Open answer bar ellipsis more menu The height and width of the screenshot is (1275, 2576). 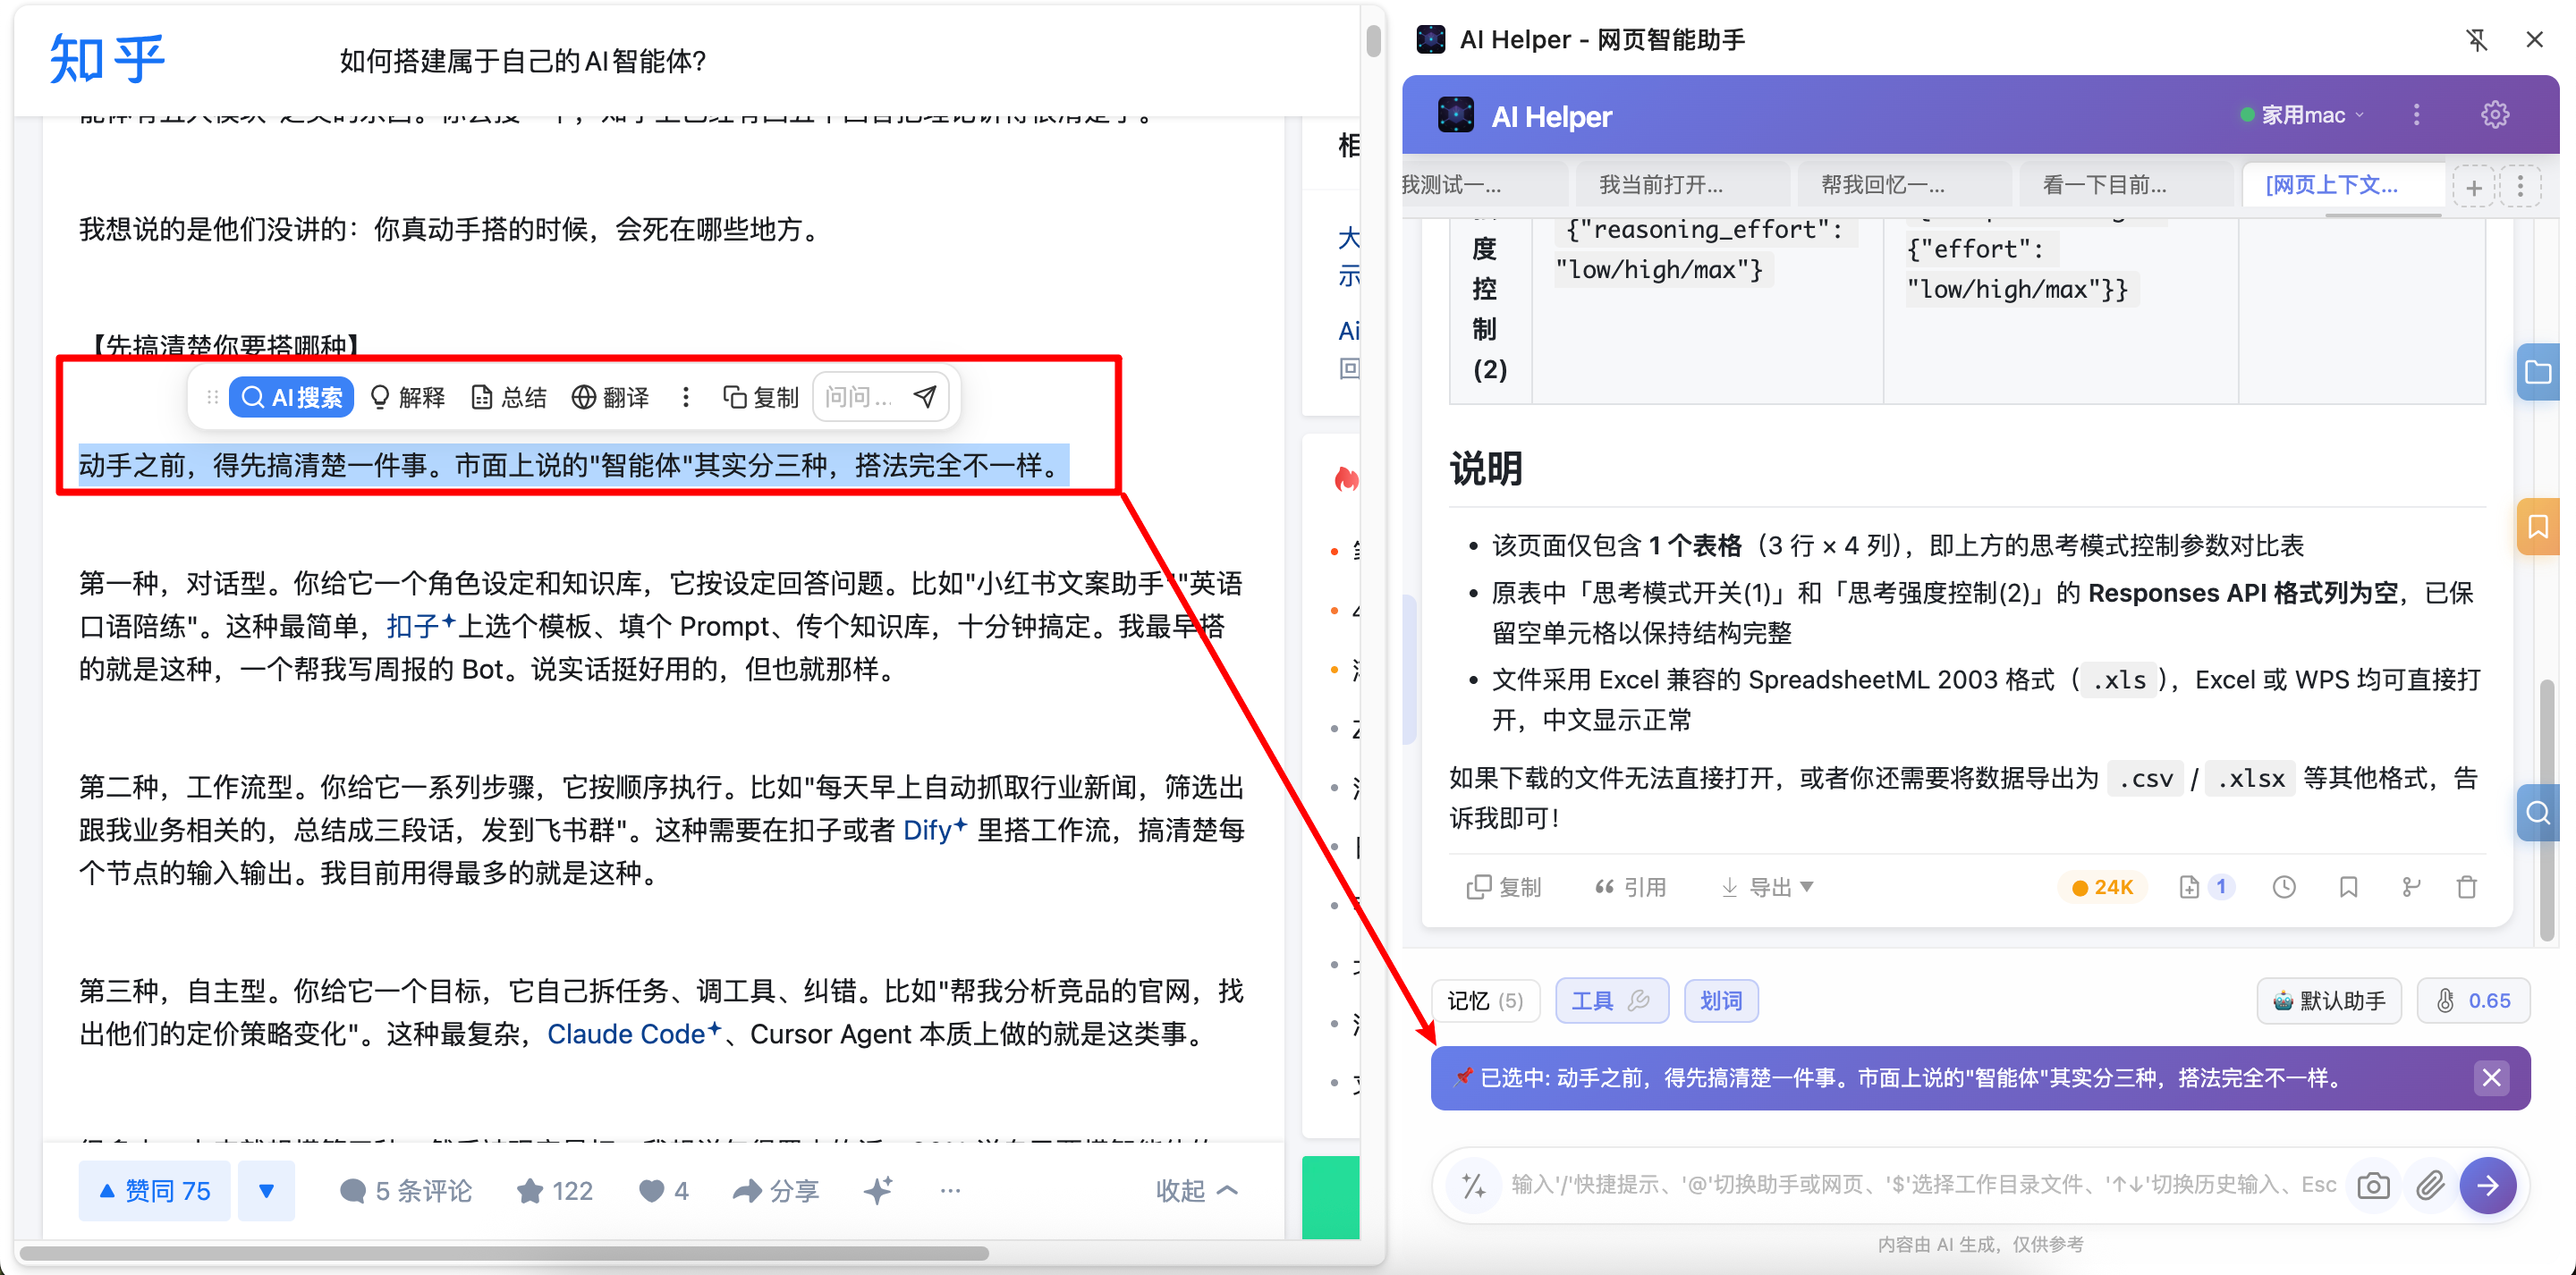coord(950,1190)
